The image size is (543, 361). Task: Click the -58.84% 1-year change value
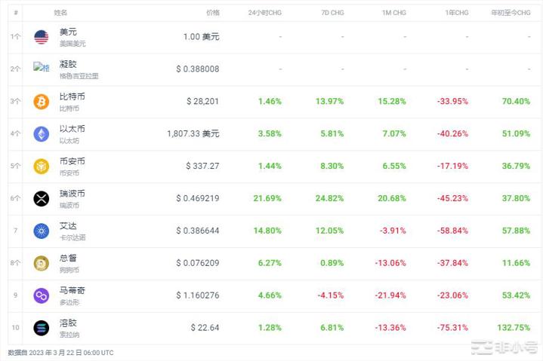(452, 231)
